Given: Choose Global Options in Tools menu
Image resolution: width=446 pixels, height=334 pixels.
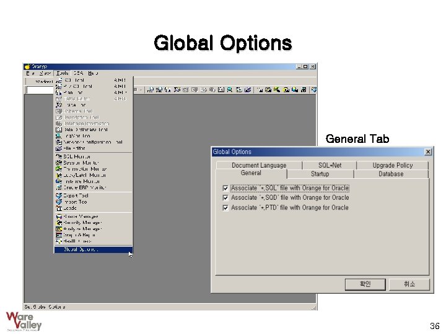Looking at the screenshot, I should coord(94,250).
